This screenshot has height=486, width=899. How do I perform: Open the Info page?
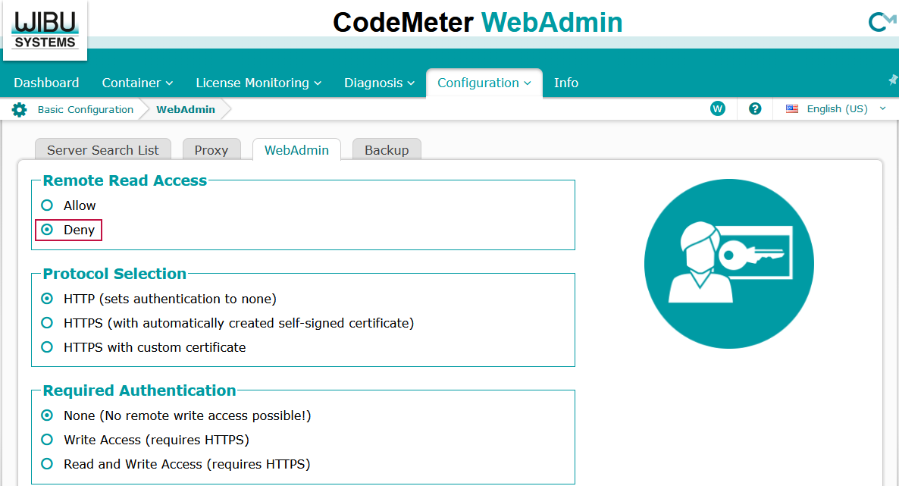[x=566, y=83]
